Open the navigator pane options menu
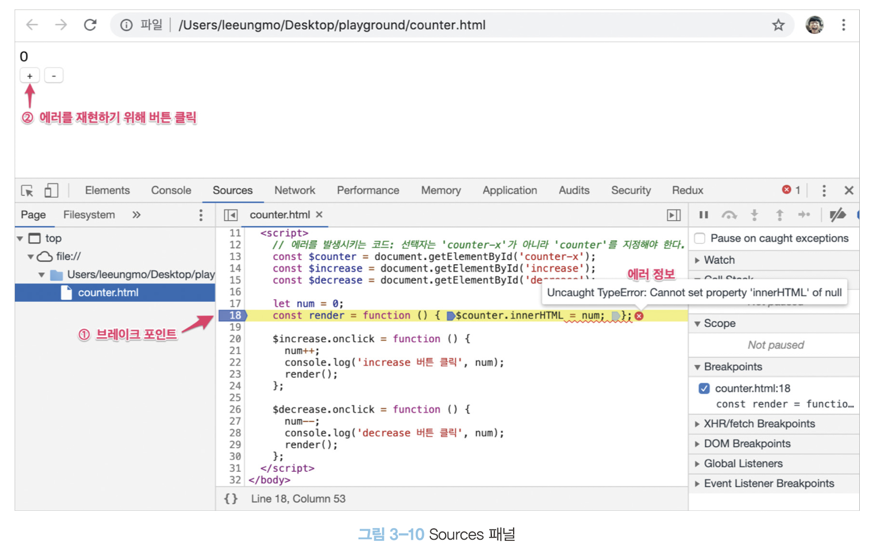This screenshot has width=875, height=557. (x=201, y=215)
